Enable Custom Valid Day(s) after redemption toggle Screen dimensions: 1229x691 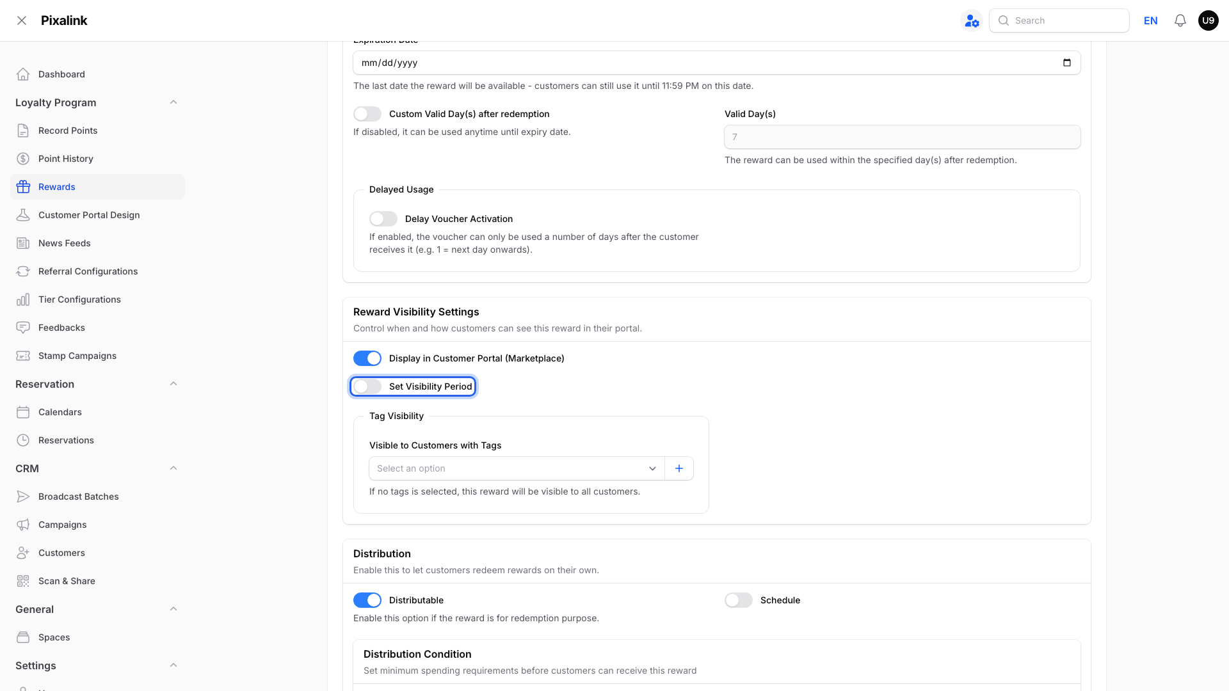367,114
